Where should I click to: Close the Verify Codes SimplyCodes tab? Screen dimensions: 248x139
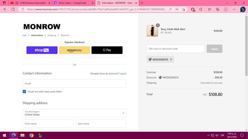click(x=93, y=3)
